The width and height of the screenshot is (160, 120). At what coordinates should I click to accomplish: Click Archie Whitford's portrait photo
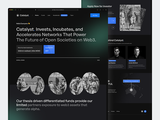coord(137,52)
